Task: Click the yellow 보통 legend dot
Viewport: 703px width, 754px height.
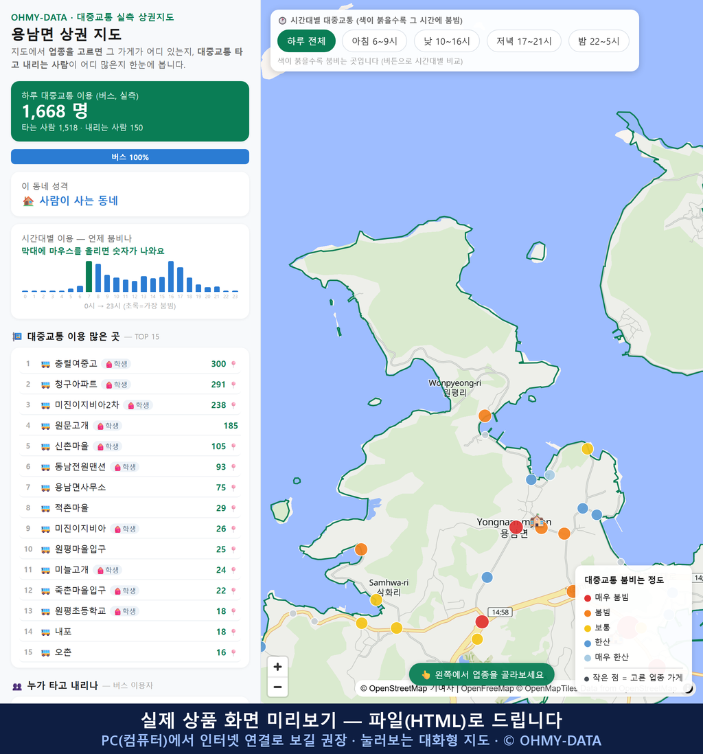Action: (587, 628)
